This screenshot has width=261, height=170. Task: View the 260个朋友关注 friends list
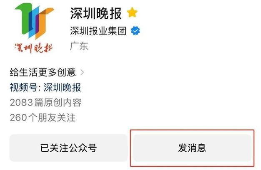(x=43, y=118)
